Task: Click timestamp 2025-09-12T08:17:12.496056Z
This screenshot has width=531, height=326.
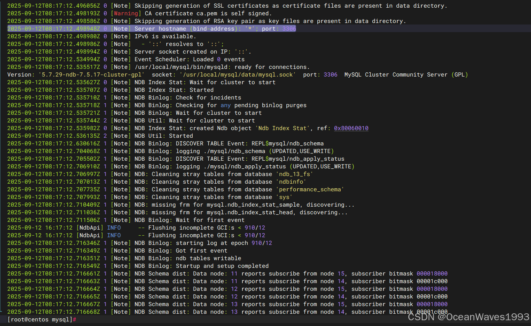Action: 54,6
